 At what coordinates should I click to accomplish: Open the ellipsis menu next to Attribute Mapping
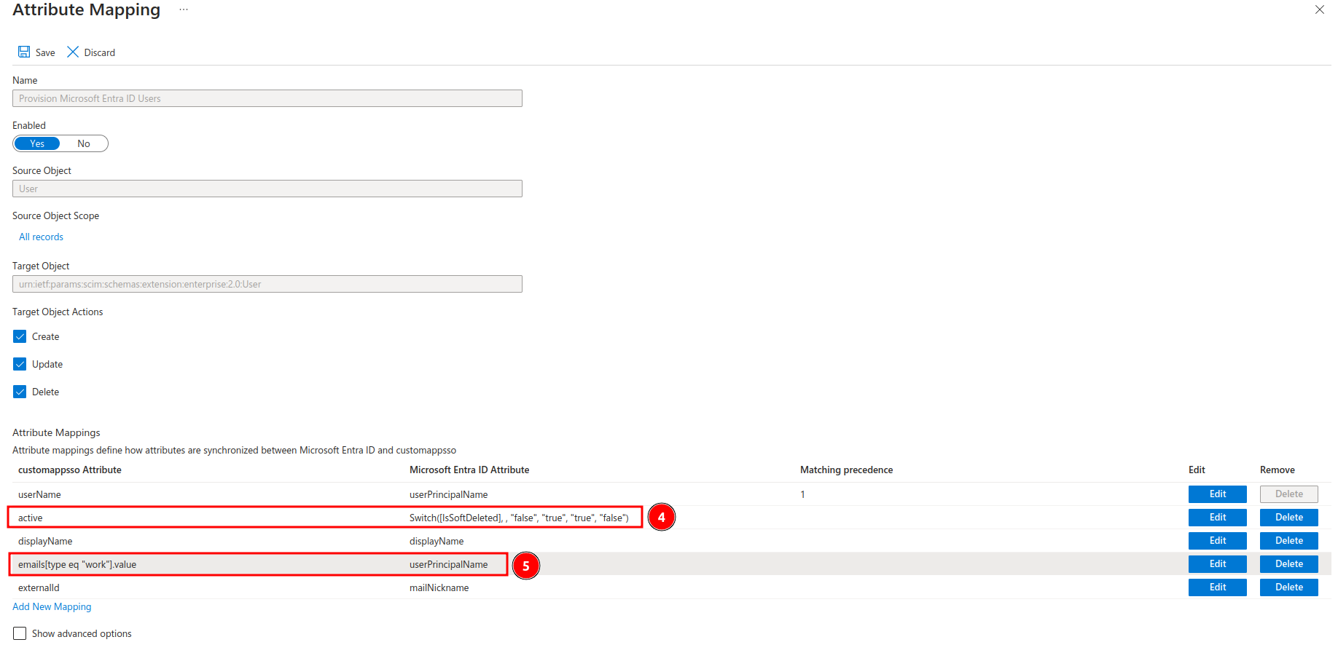[183, 9]
